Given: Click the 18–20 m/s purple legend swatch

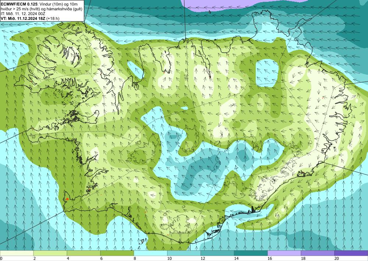Looking at the screenshot, I should [318, 253].
